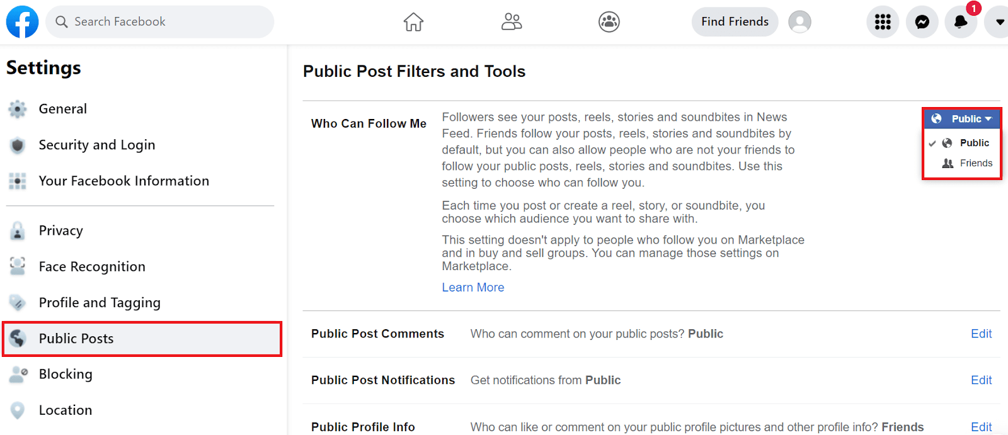
Task: Click the Find Friends button
Action: pyautogui.click(x=735, y=22)
